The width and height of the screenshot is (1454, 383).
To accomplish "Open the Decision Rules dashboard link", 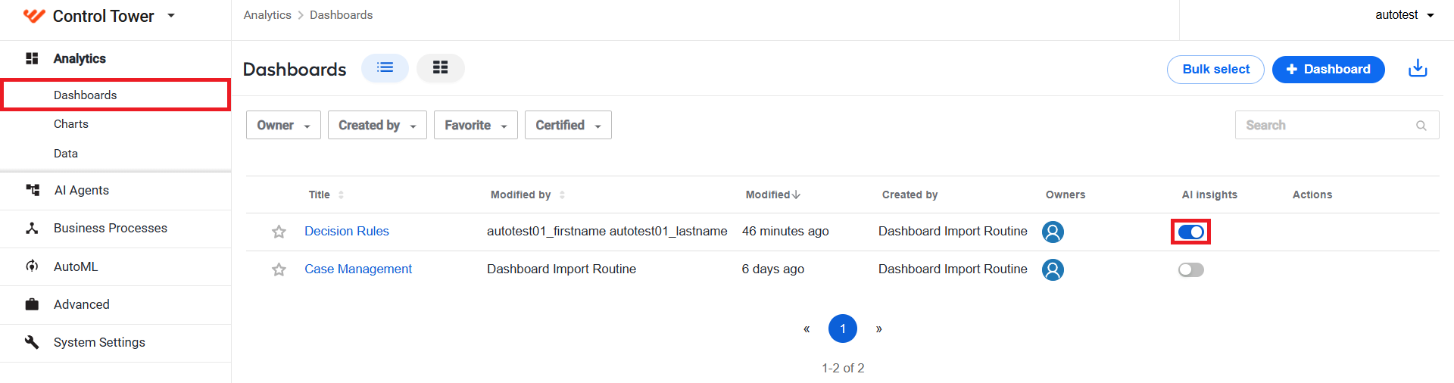I will 347,232.
